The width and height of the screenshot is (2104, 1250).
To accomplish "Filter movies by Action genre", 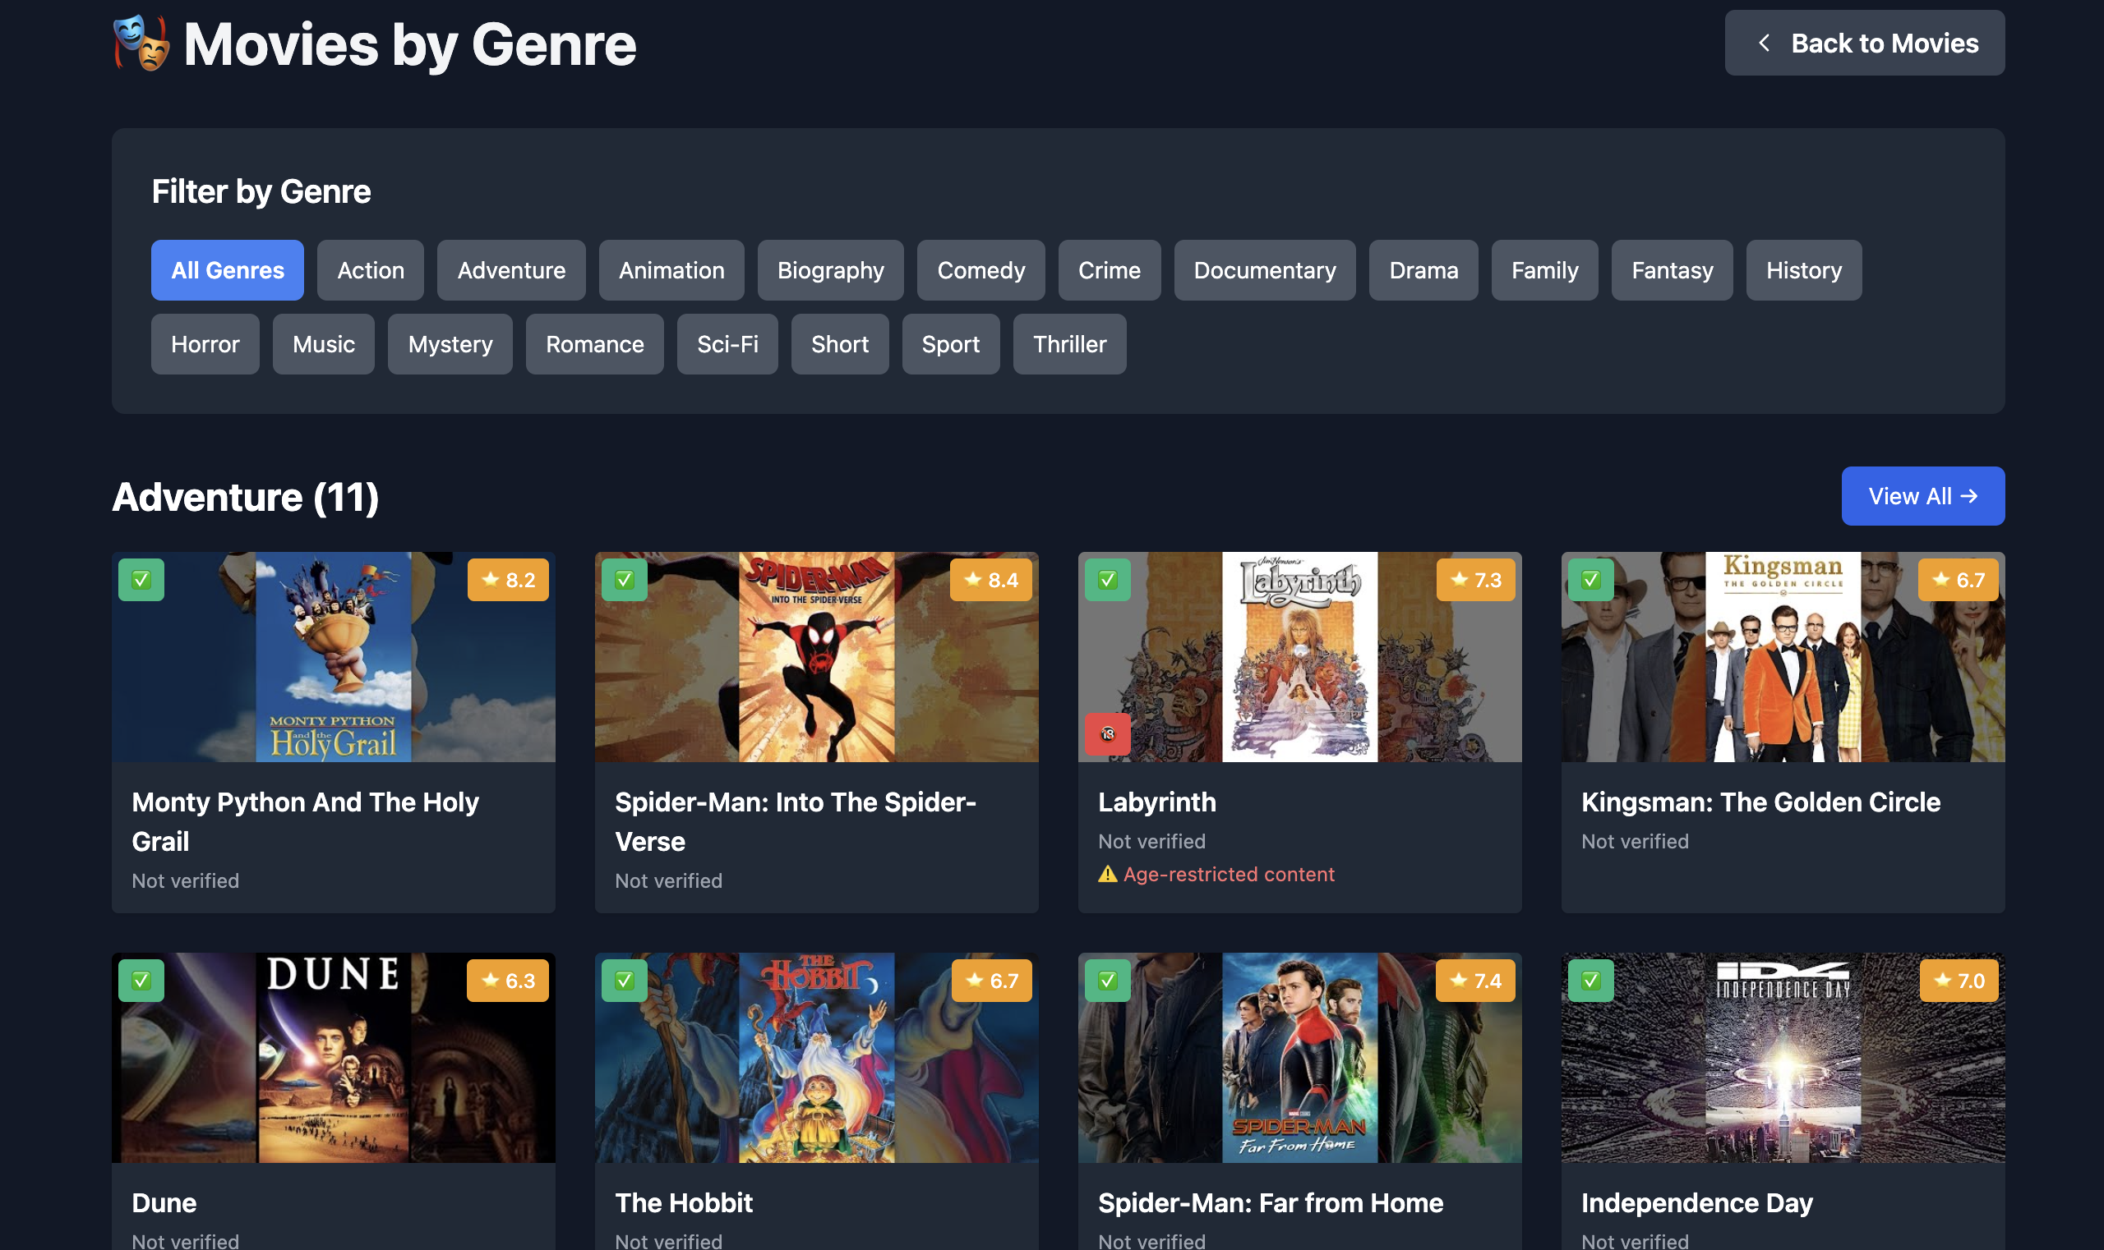I will coord(371,270).
